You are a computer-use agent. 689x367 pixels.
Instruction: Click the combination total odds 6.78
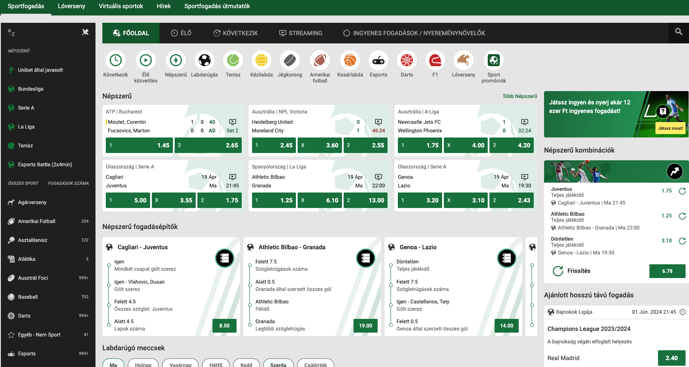[667, 271]
